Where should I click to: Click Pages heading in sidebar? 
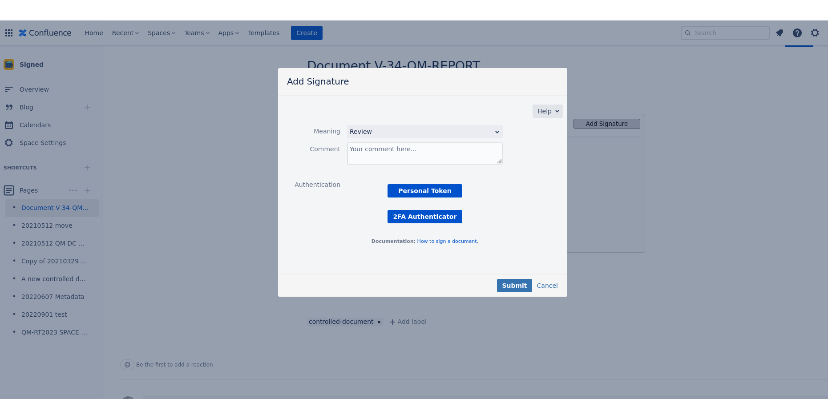point(28,190)
